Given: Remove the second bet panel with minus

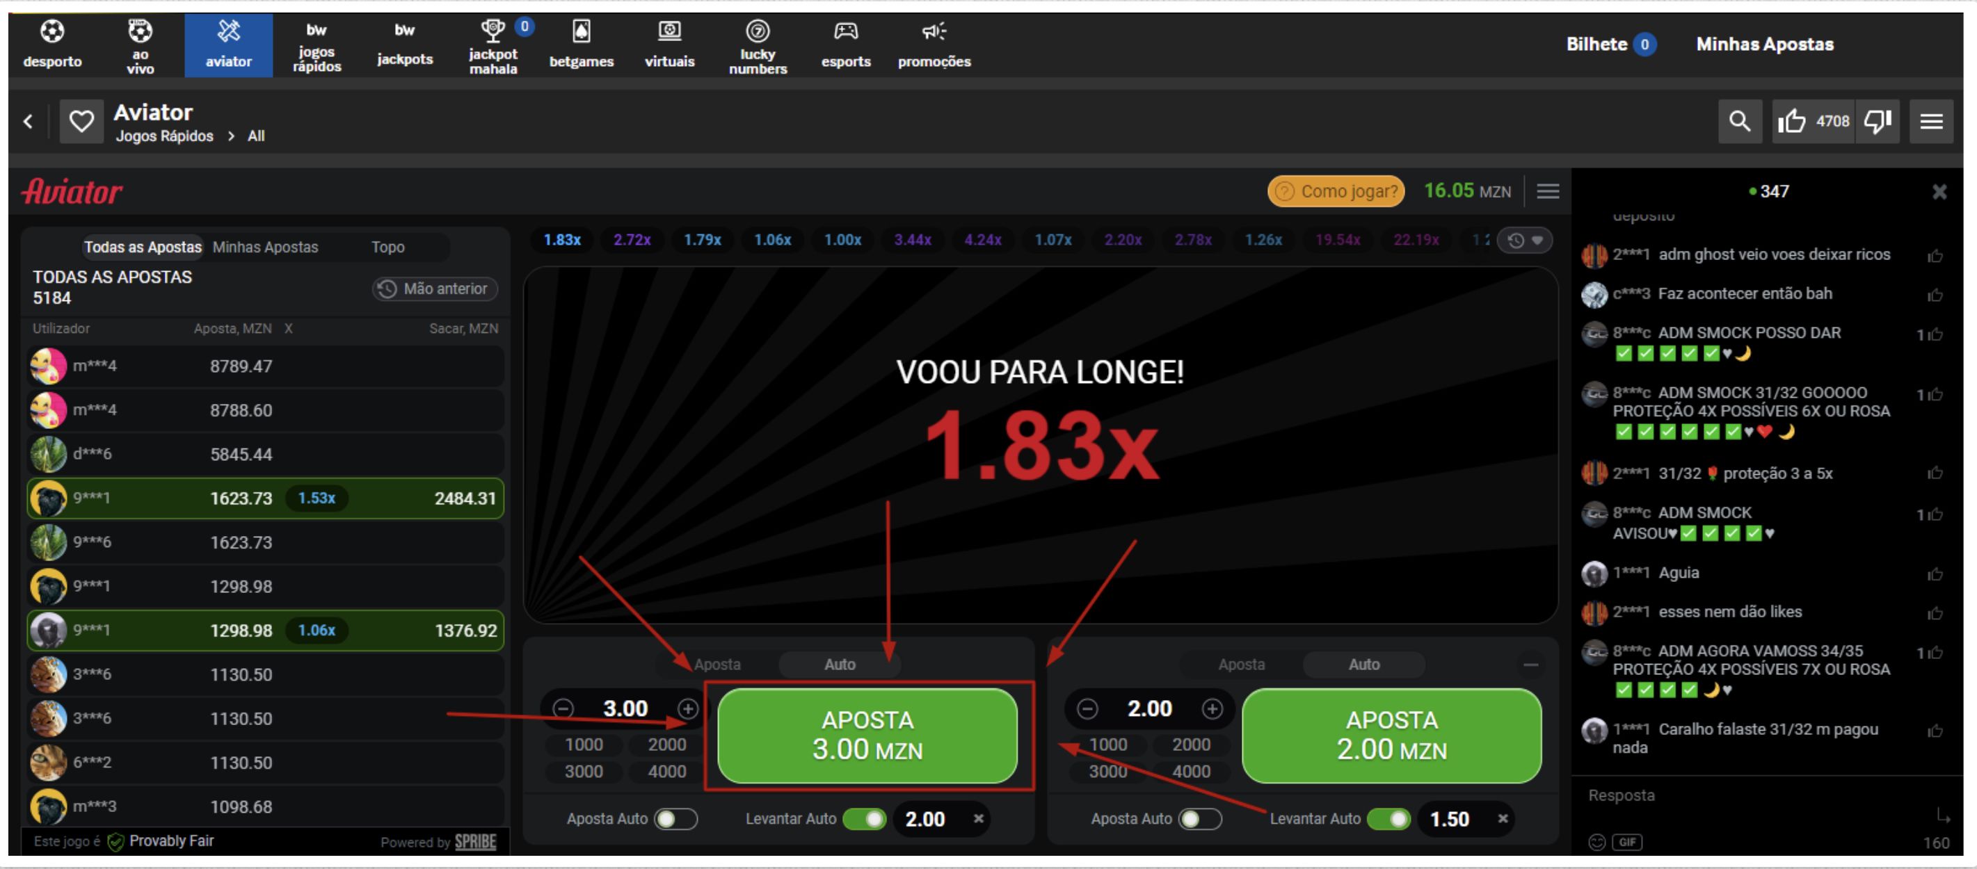Looking at the screenshot, I should click(x=1530, y=664).
